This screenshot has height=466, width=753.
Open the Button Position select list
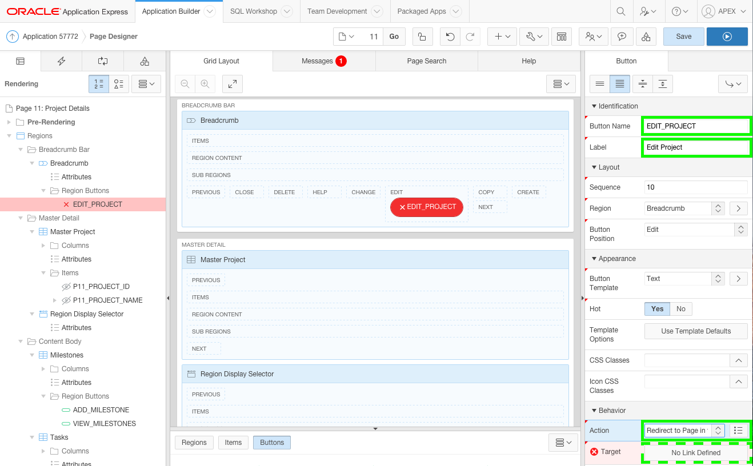click(696, 230)
